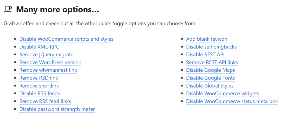Click the Disable Google Maps link
287x121 pixels.
(210, 70)
